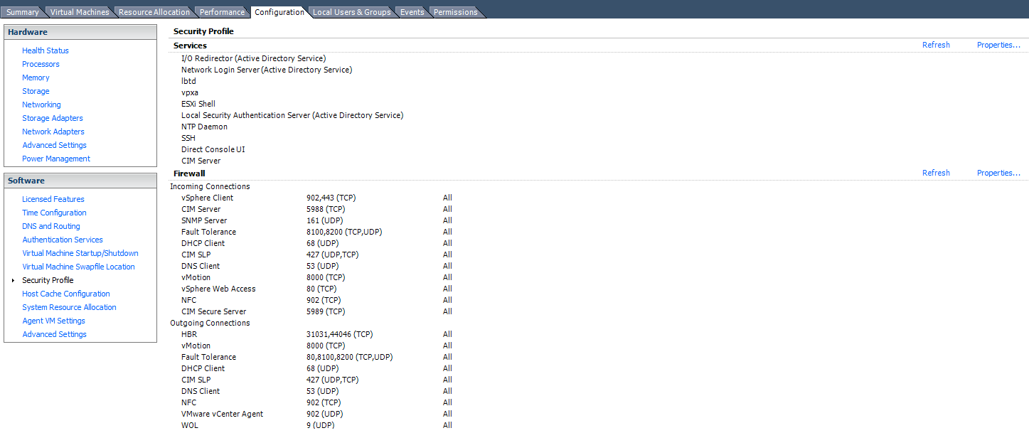Image resolution: width=1029 pixels, height=433 pixels.
Task: Select HBR outgoing connection
Action: click(189, 334)
